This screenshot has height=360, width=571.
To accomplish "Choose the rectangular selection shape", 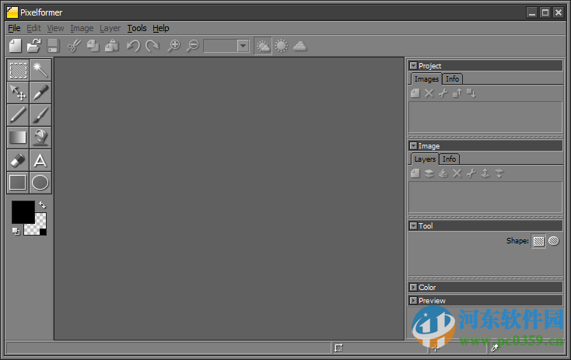I will [538, 241].
